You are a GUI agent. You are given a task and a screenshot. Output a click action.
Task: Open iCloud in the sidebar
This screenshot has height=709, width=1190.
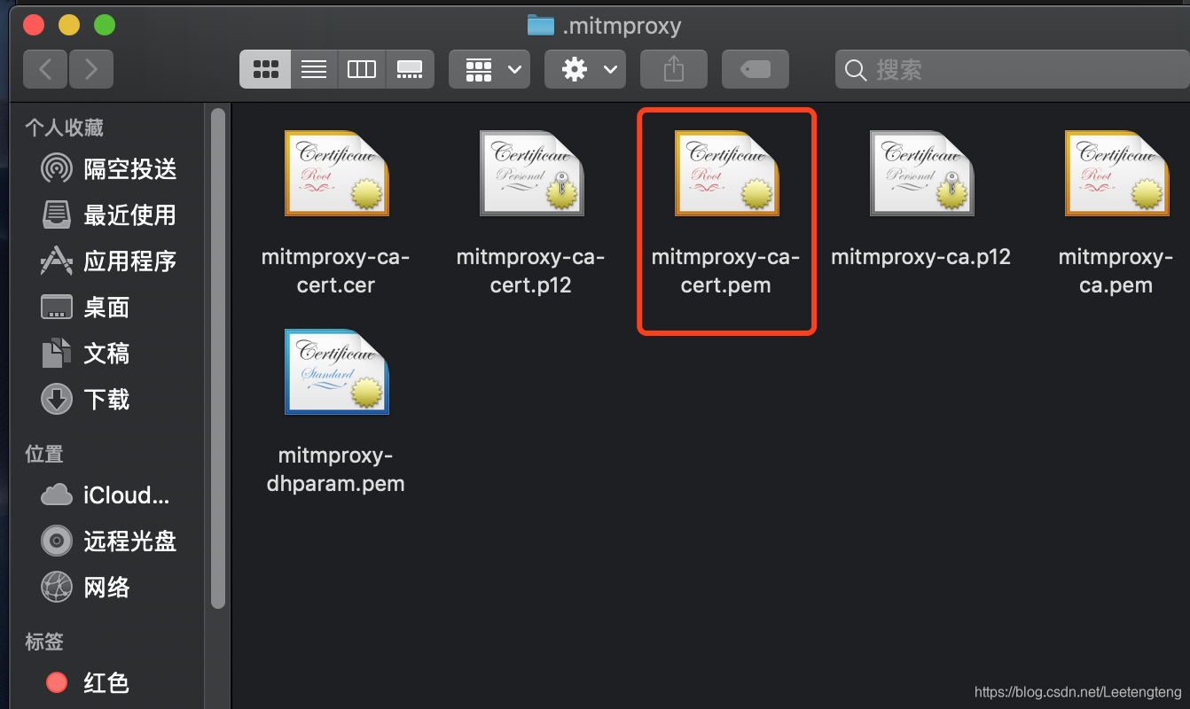(106, 495)
